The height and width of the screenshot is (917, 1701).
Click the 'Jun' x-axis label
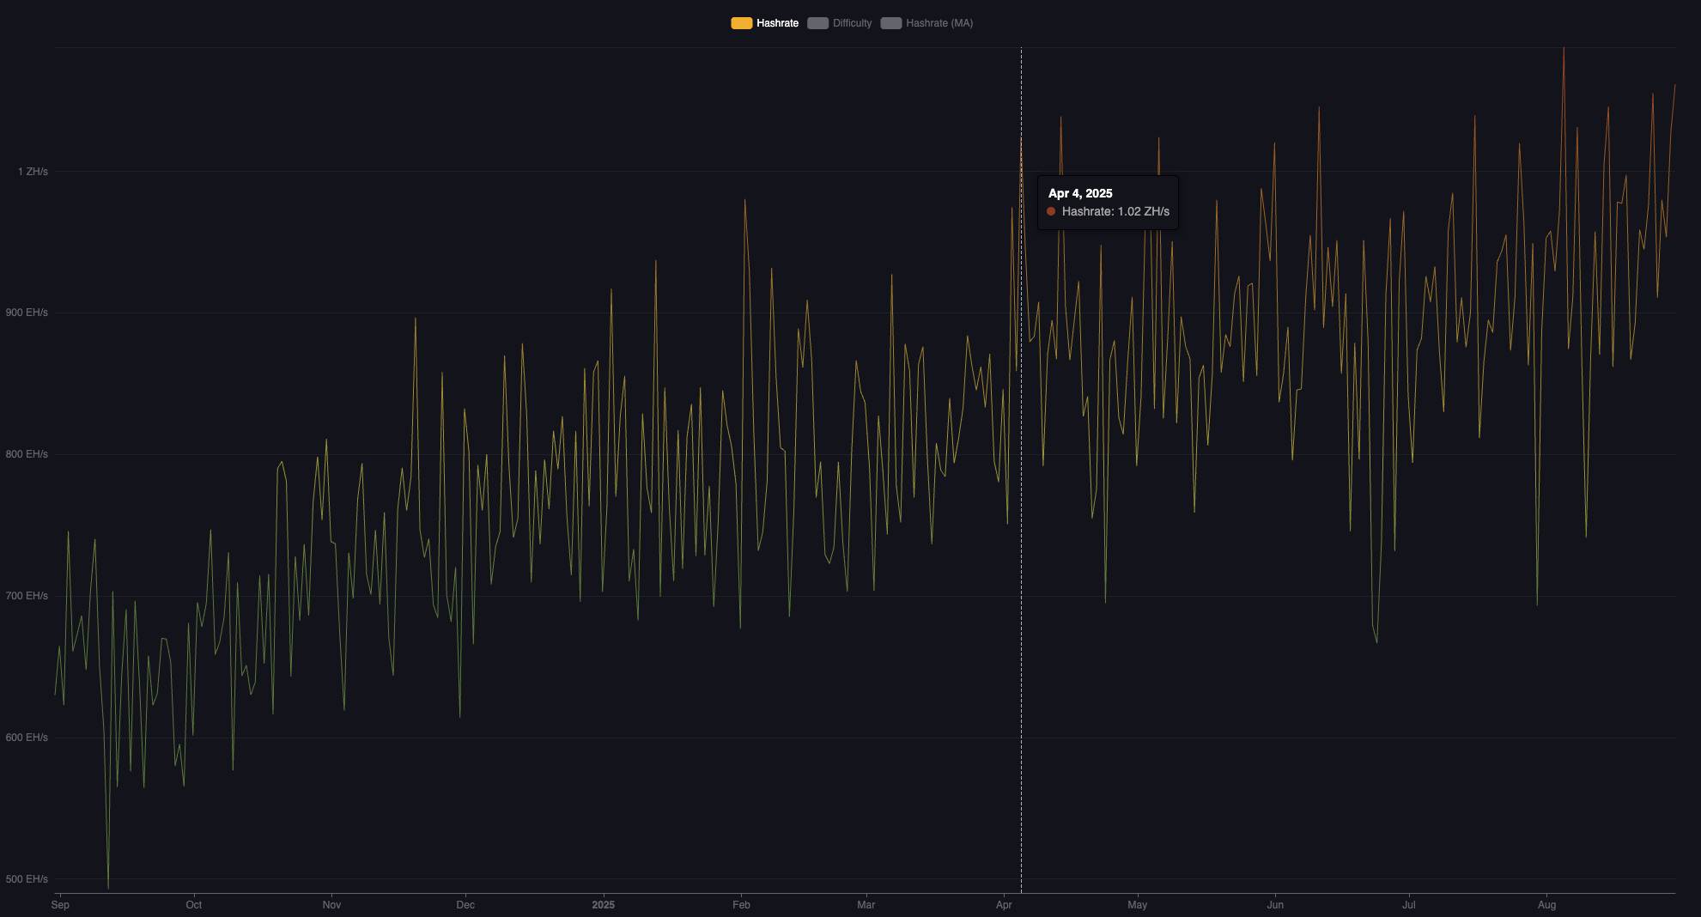(x=1275, y=905)
